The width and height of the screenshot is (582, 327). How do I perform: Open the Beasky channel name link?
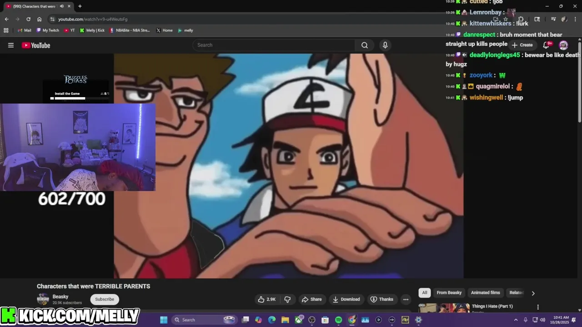coord(60,297)
